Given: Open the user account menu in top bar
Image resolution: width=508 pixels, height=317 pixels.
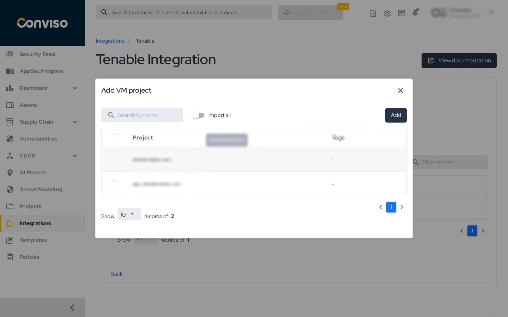Looking at the screenshot, I should coord(462,13).
